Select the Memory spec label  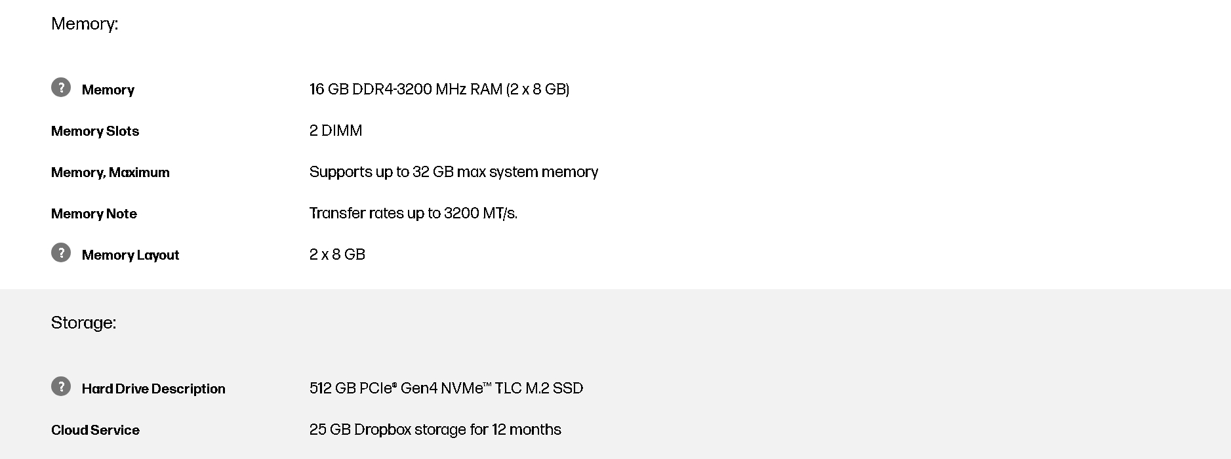pyautogui.click(x=108, y=90)
